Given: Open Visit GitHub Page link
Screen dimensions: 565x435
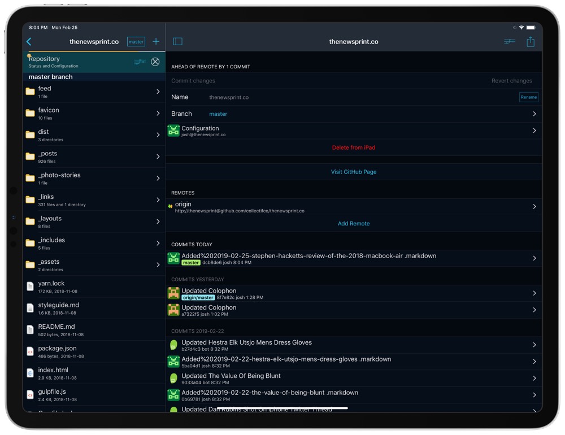Looking at the screenshot, I should 354,172.
